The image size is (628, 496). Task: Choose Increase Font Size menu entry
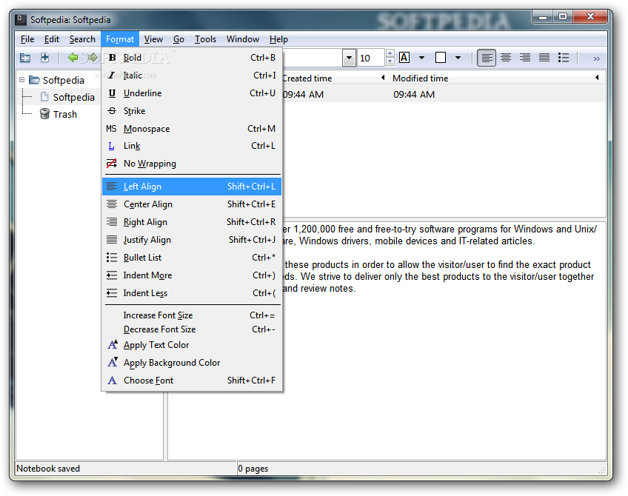[192, 315]
